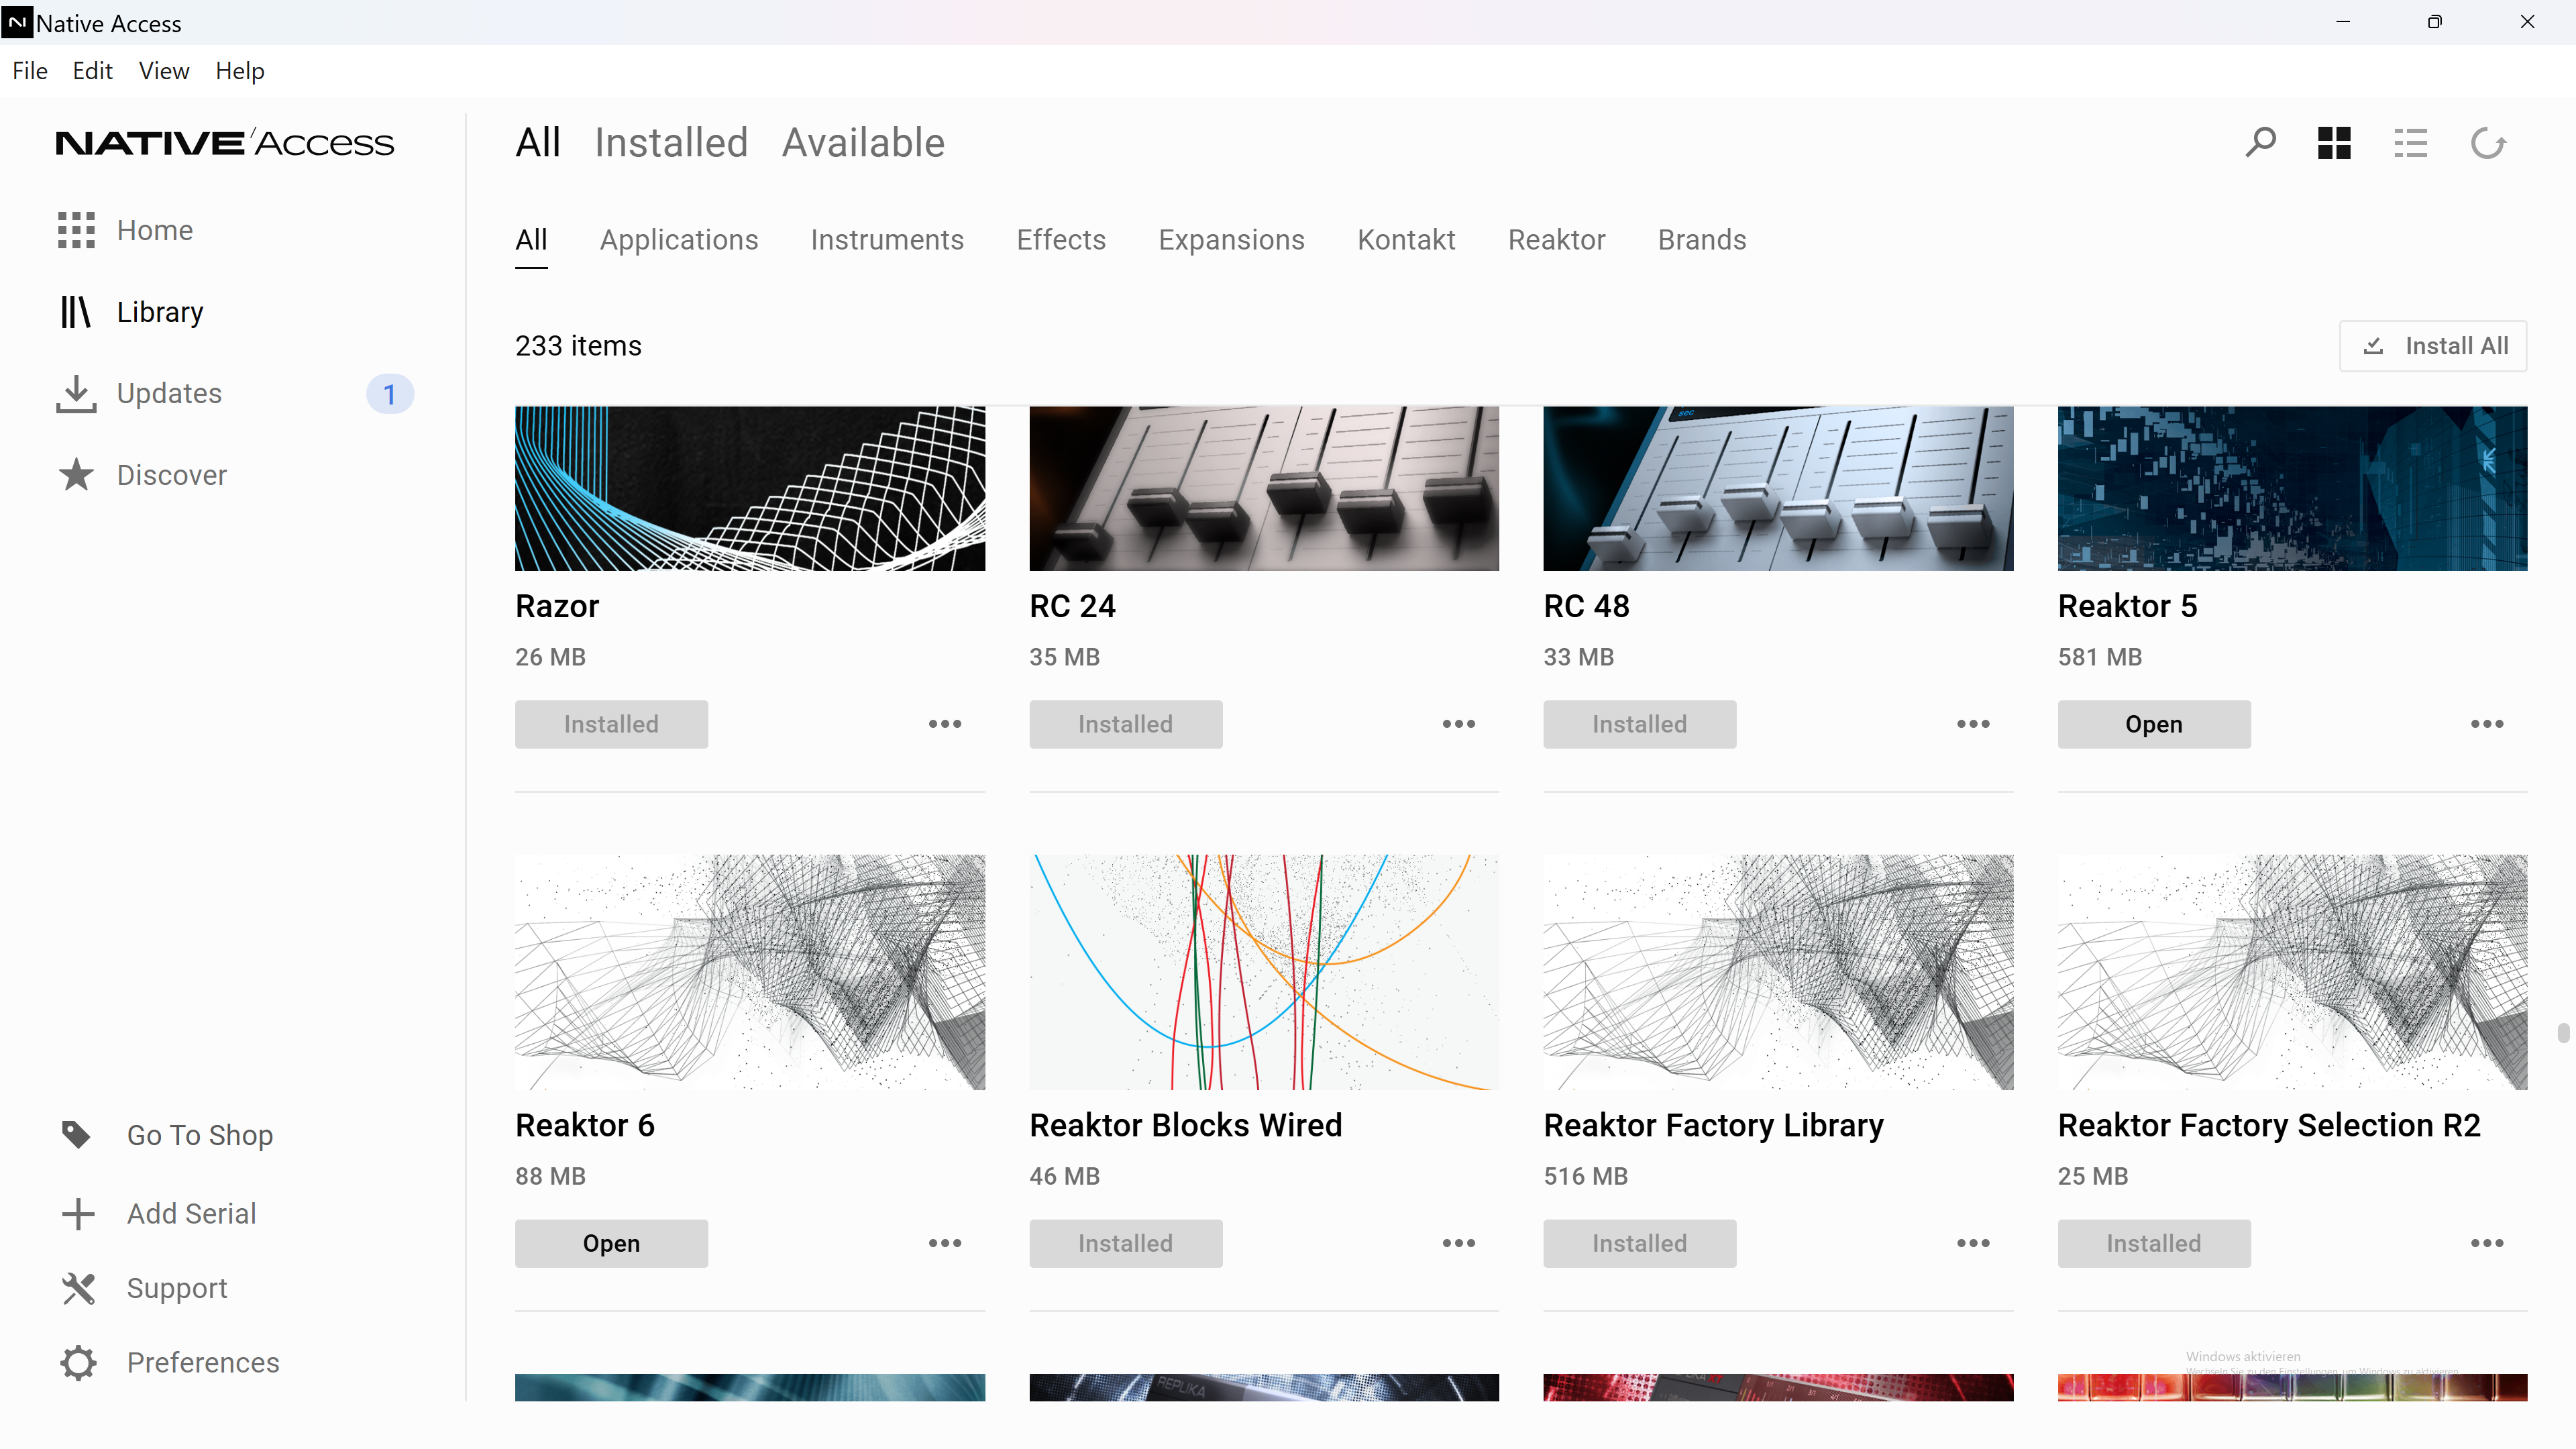Click the Discover star icon

pos(76,475)
